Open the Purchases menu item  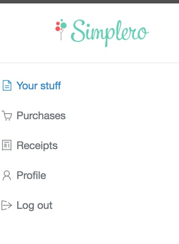pyautogui.click(x=34, y=116)
